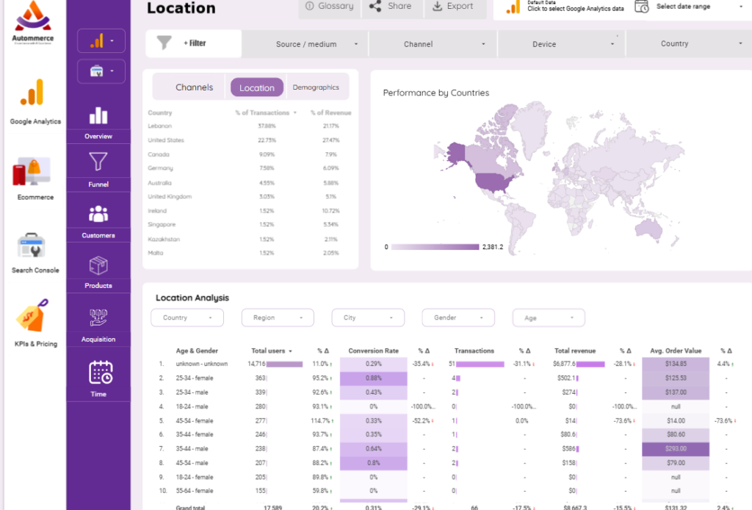Viewport: 752px width, 510px height.
Task: Click Alaska region on the map
Action: pyautogui.click(x=455, y=154)
